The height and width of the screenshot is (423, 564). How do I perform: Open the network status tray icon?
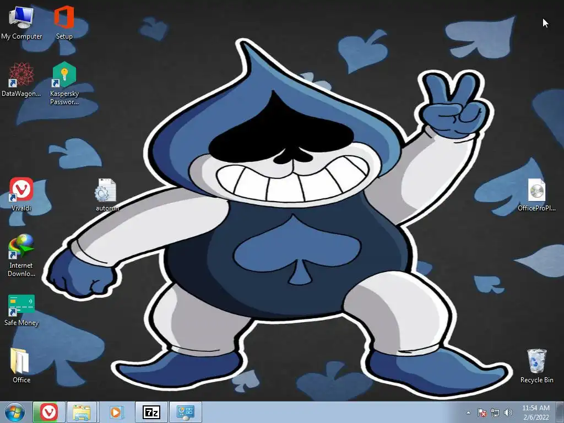(495, 413)
